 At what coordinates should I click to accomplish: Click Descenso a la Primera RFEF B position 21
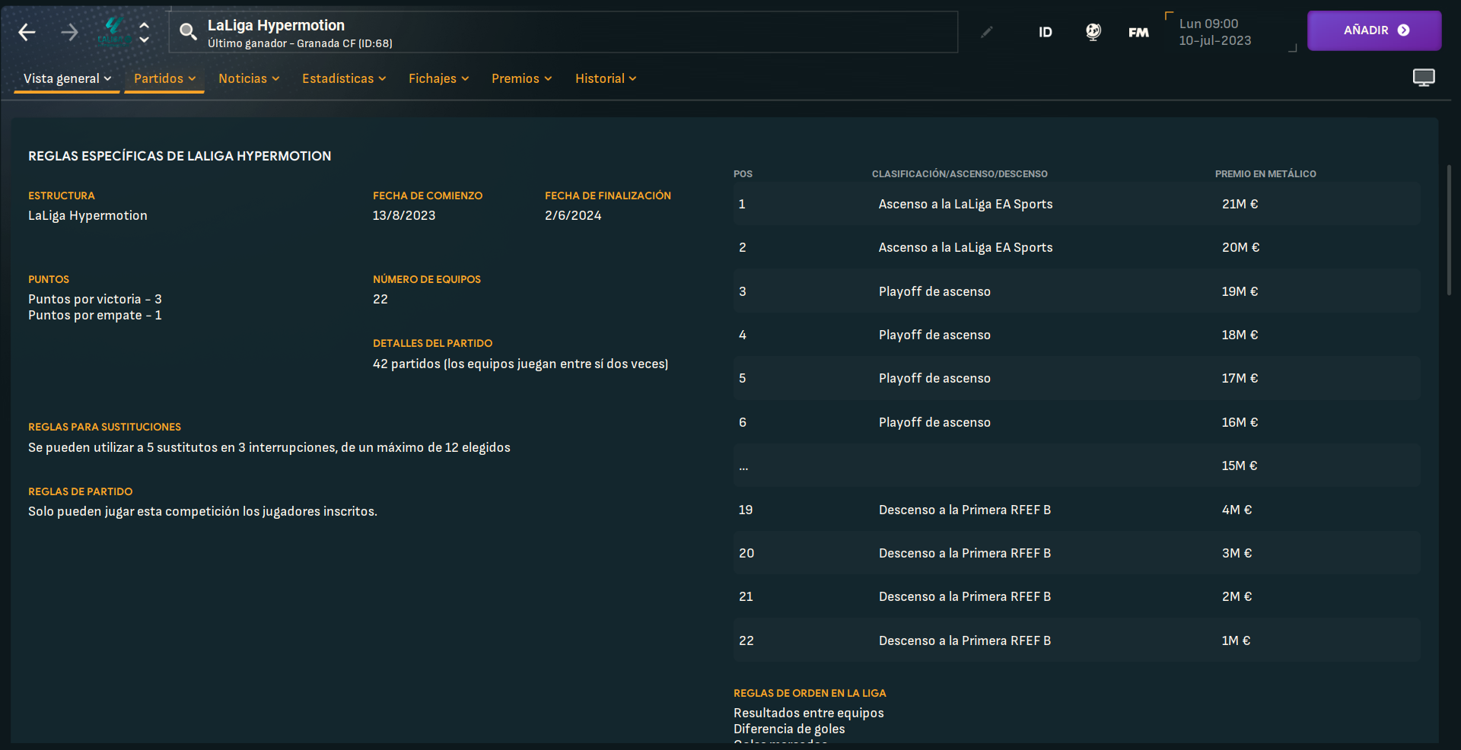(x=1076, y=596)
